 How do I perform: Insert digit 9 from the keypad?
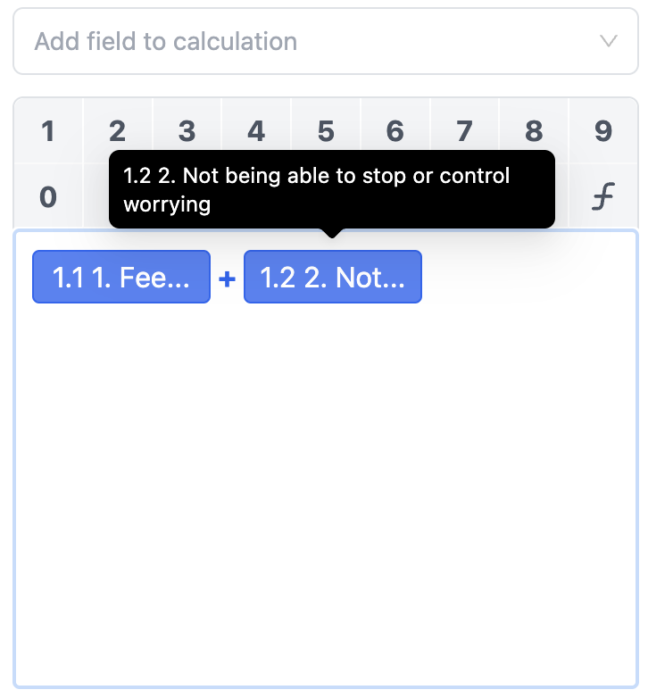coord(603,131)
